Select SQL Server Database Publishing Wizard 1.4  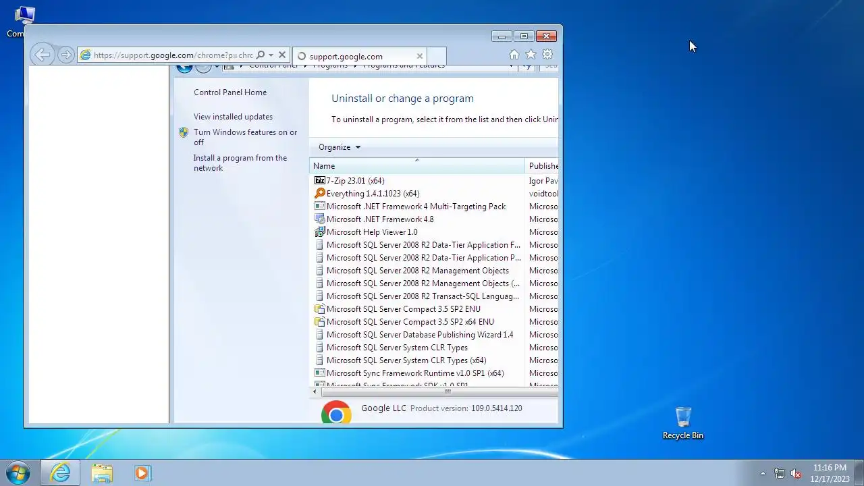434,335
